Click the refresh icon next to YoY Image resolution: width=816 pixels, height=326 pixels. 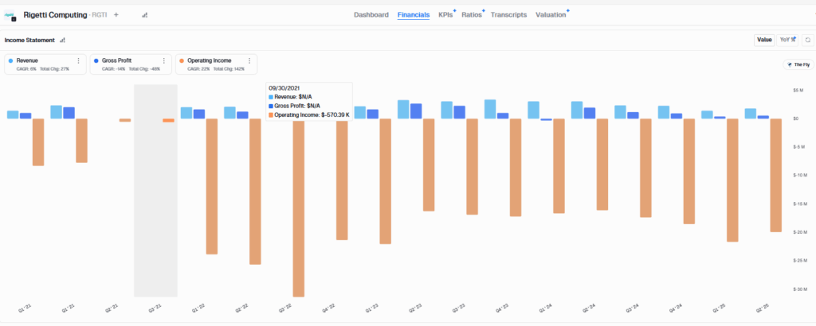coord(807,40)
